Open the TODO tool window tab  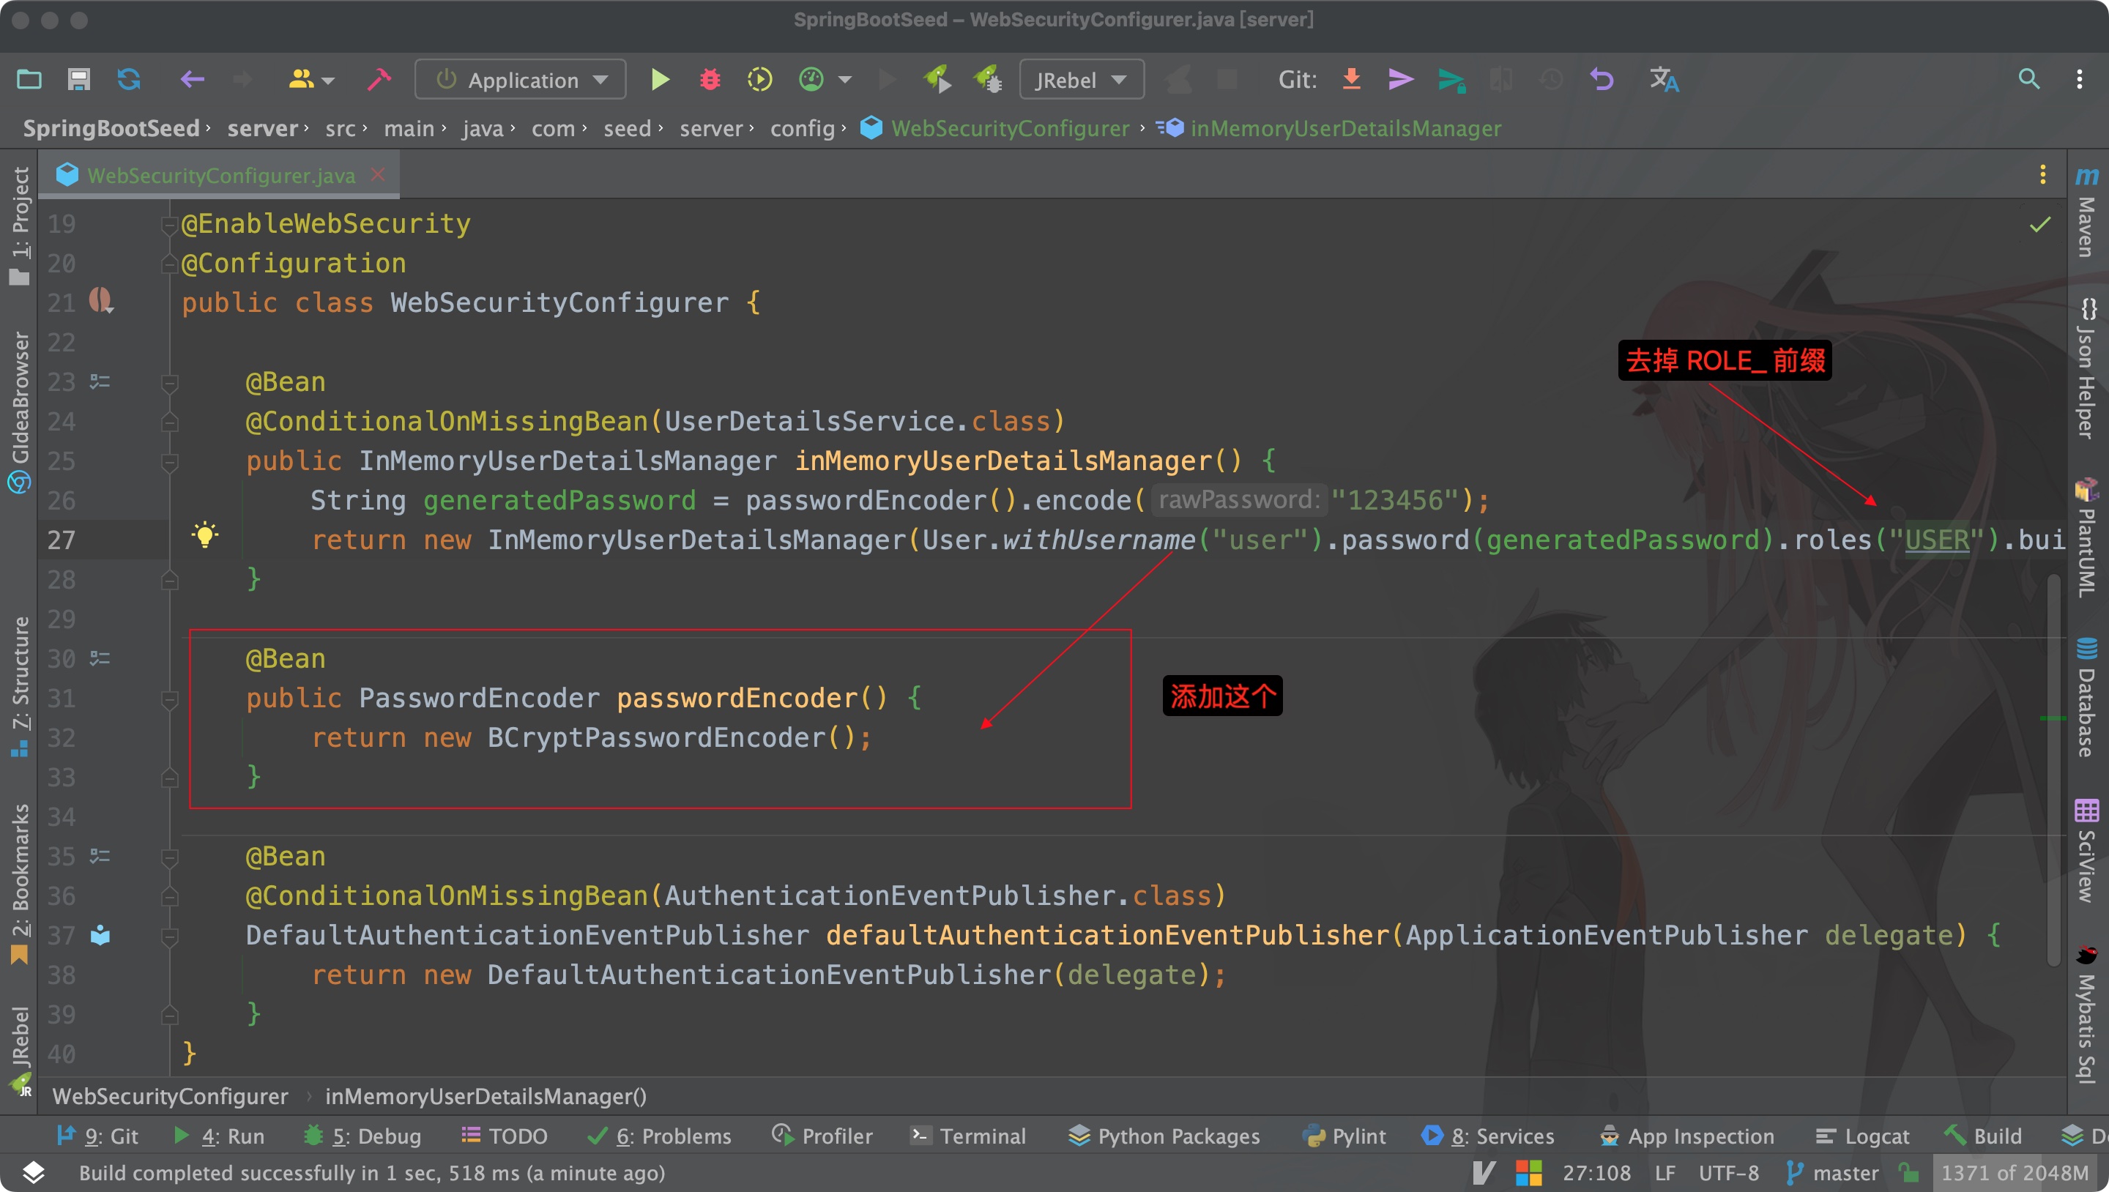[x=505, y=1136]
